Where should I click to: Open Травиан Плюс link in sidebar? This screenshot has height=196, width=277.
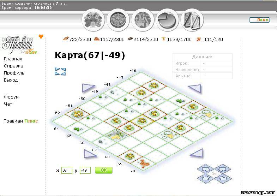[x=21, y=121]
